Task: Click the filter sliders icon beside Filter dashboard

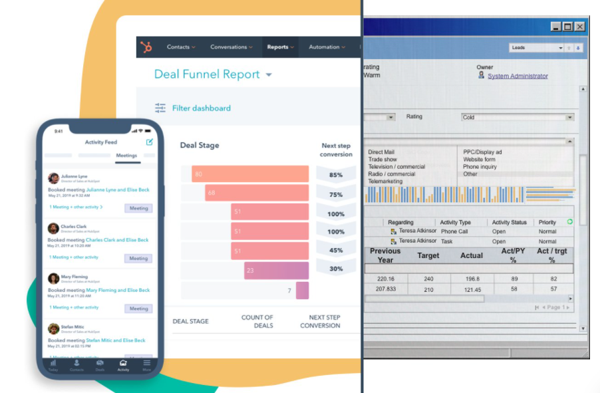Action: (x=160, y=108)
